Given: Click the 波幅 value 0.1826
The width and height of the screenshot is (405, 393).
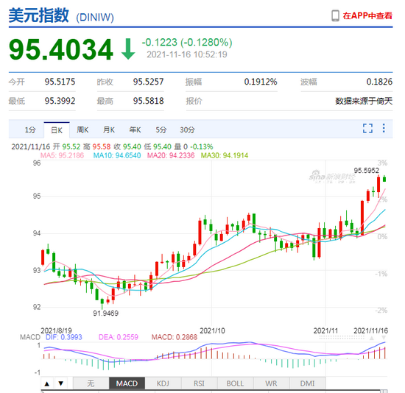Looking at the screenshot, I should point(379,82).
